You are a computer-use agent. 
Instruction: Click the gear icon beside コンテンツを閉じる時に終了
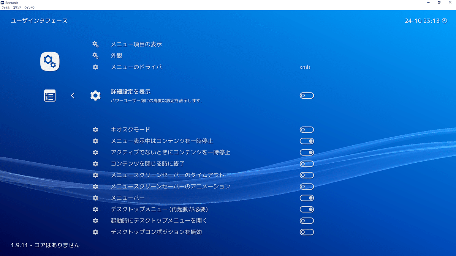[x=95, y=164]
